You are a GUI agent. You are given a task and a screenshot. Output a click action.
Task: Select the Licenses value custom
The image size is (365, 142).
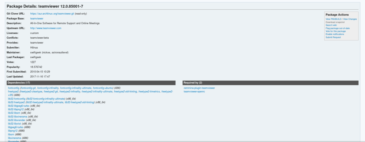coord(34,33)
